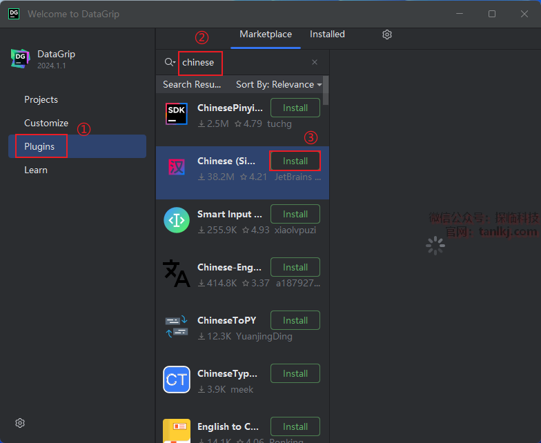
Task: Click the 'xiaolvpuzi' vendor name
Action: coord(295,230)
